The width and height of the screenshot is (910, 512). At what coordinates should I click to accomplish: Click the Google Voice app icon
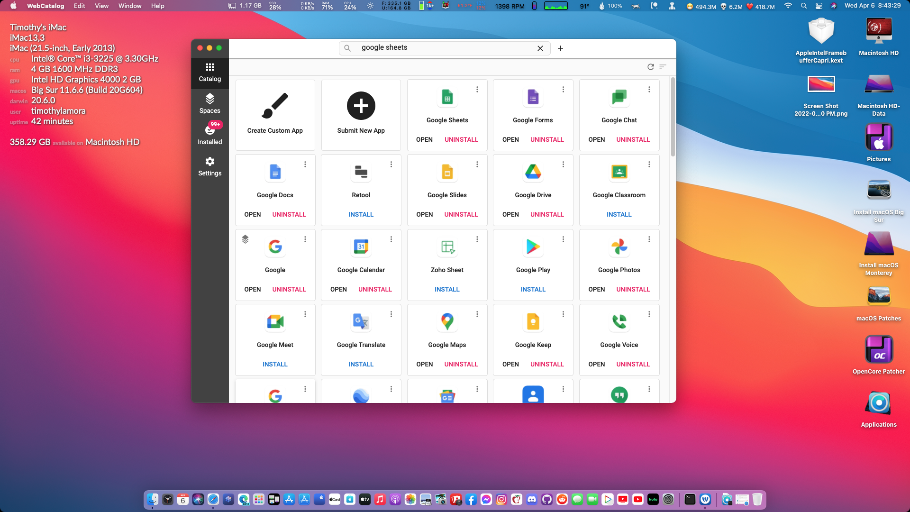tap(619, 321)
